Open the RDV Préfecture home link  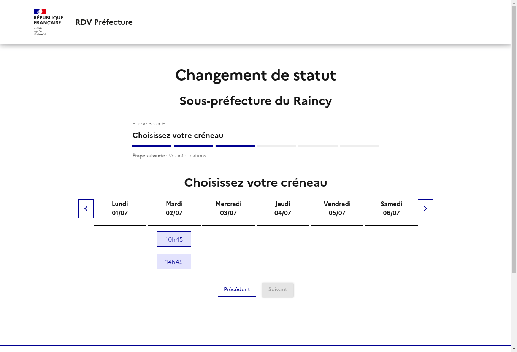coord(104,22)
